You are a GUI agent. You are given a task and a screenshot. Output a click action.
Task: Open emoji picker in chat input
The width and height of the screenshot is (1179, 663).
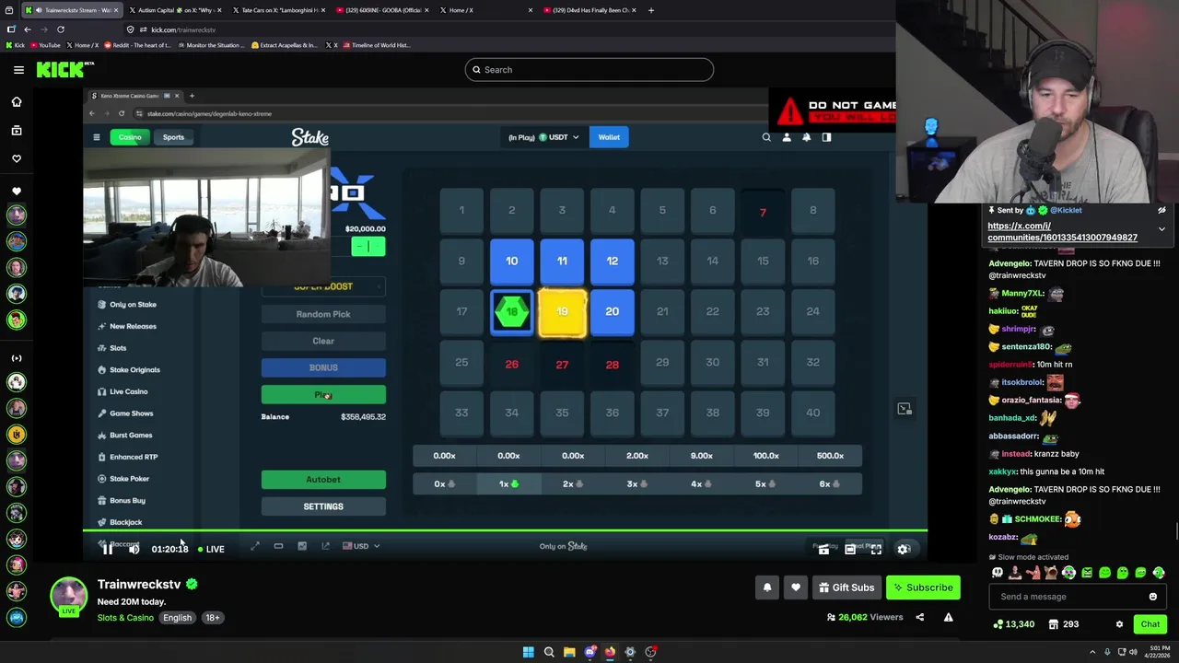point(1152,597)
